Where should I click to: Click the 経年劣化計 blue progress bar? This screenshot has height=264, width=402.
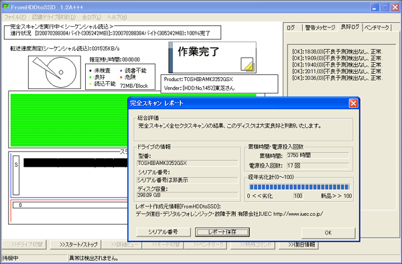tap(299, 187)
